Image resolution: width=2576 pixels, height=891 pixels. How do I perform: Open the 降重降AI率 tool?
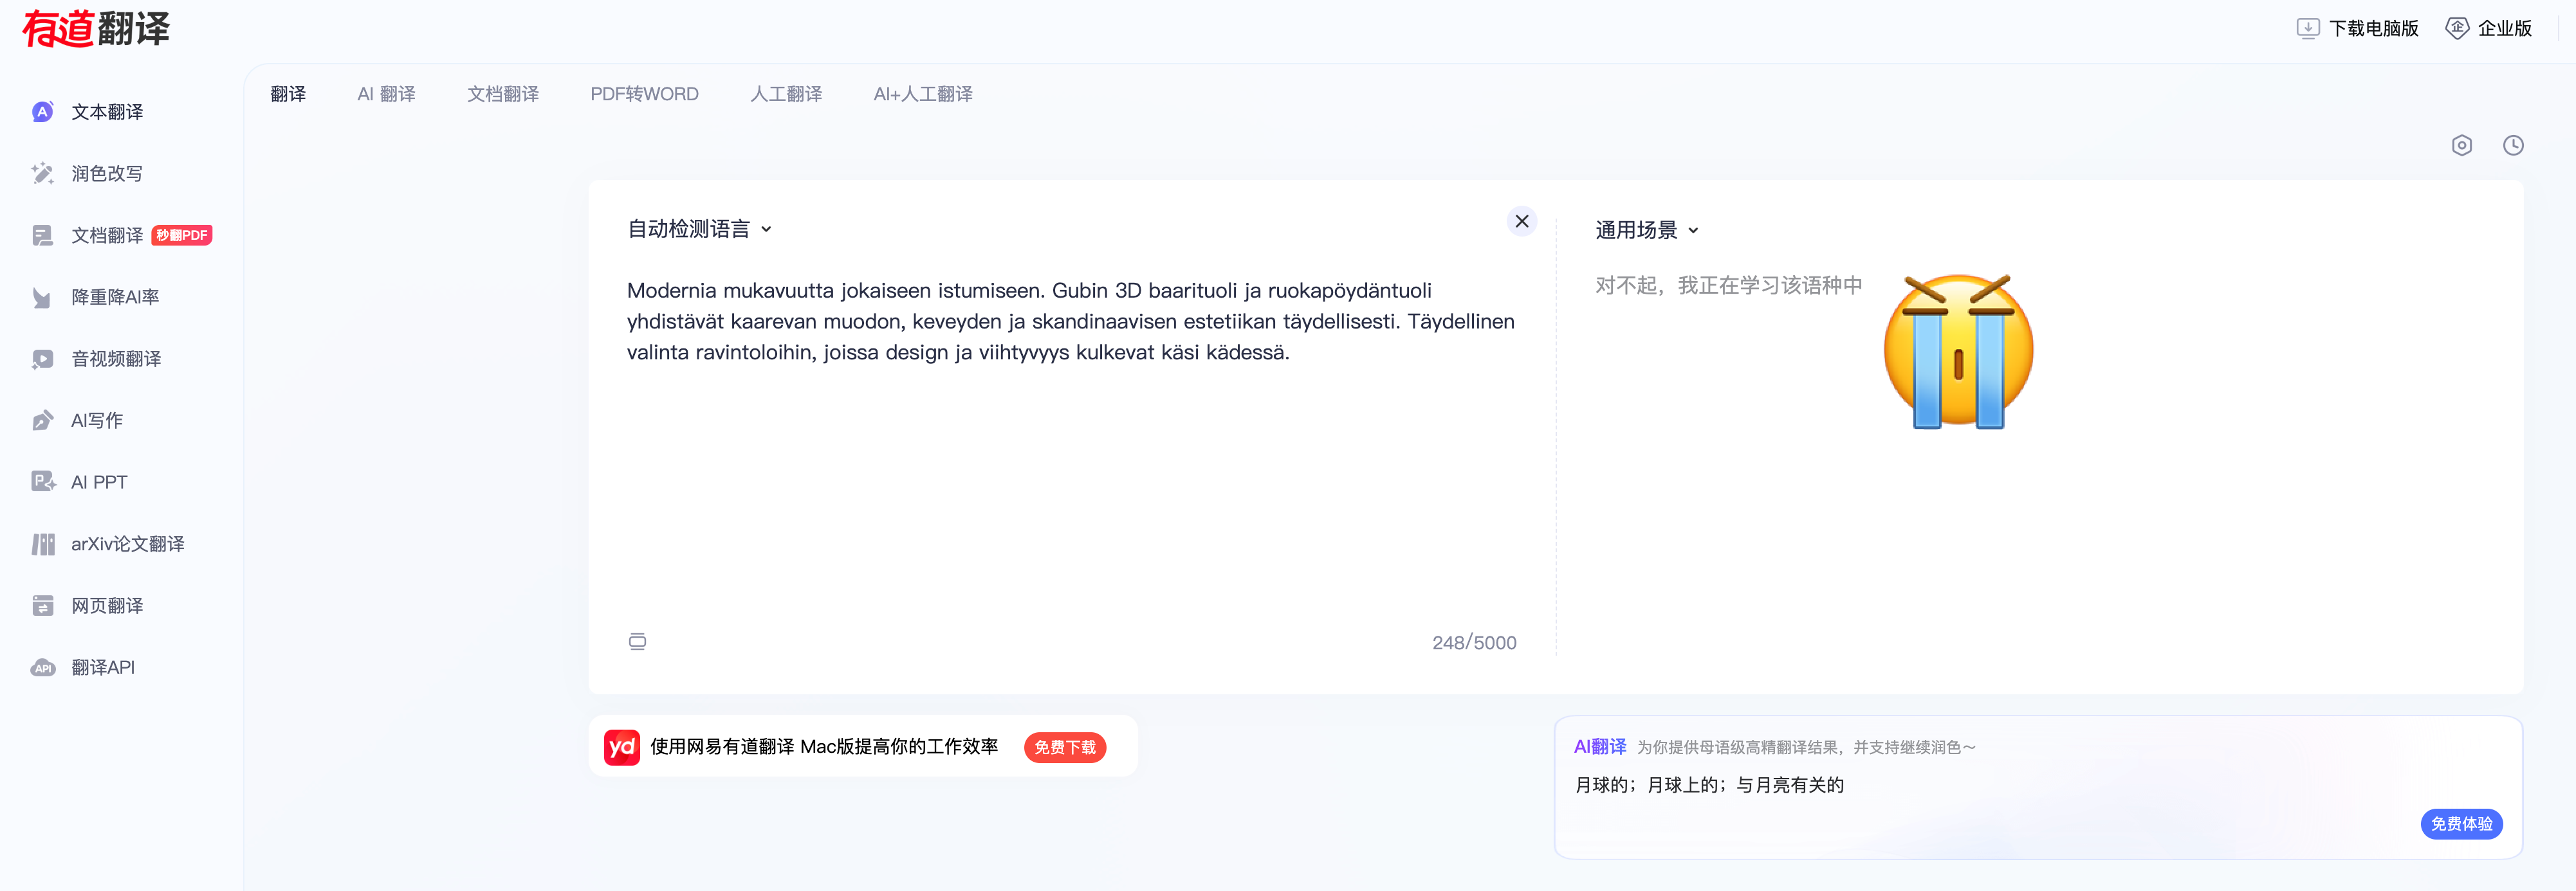point(114,296)
